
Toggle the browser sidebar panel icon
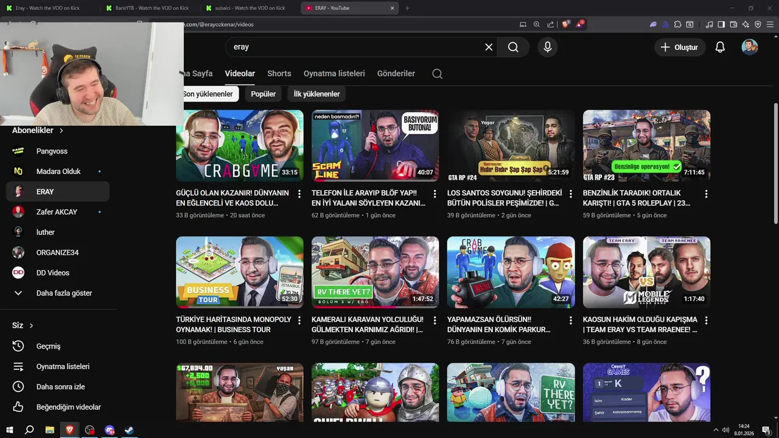click(x=721, y=24)
